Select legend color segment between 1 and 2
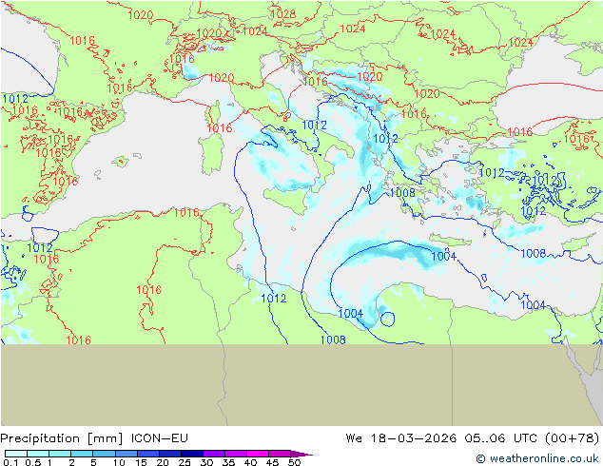Screen dimensions: 603x466 (x=60, y=454)
